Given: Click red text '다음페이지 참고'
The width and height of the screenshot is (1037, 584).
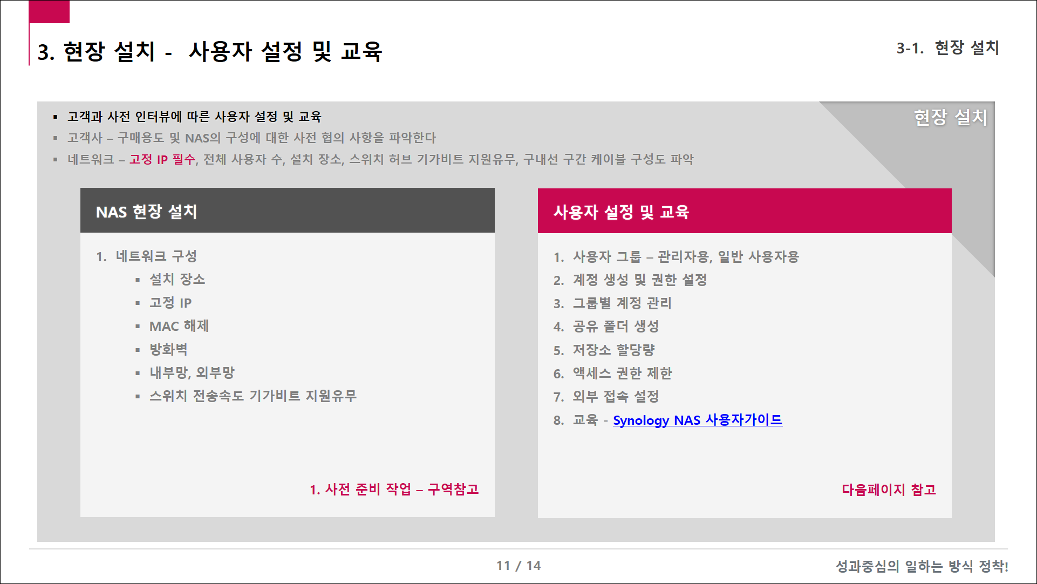Looking at the screenshot, I should coord(889,490).
